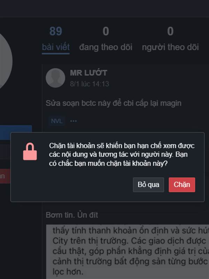The width and height of the screenshot is (209, 279).
Task: Cancel the dialog with Bỏ qua
Action: [x=148, y=185]
